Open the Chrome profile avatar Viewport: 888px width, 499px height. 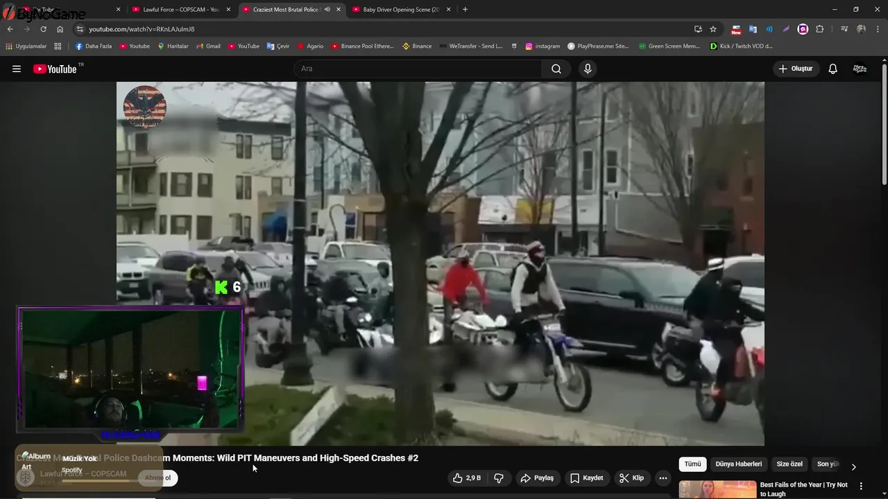861,29
